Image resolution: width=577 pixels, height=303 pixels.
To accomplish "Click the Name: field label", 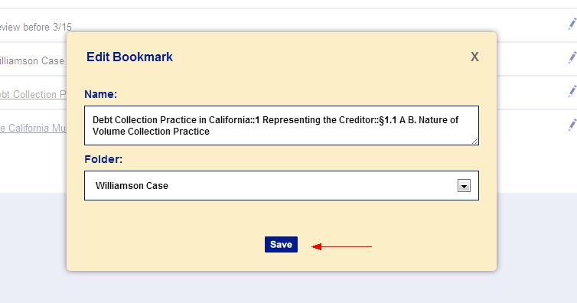I will tap(101, 95).
